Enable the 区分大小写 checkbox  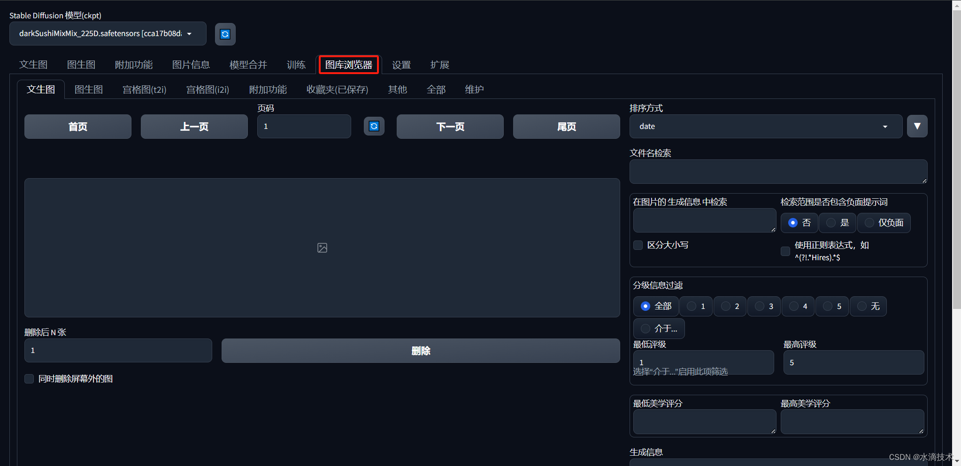click(638, 245)
